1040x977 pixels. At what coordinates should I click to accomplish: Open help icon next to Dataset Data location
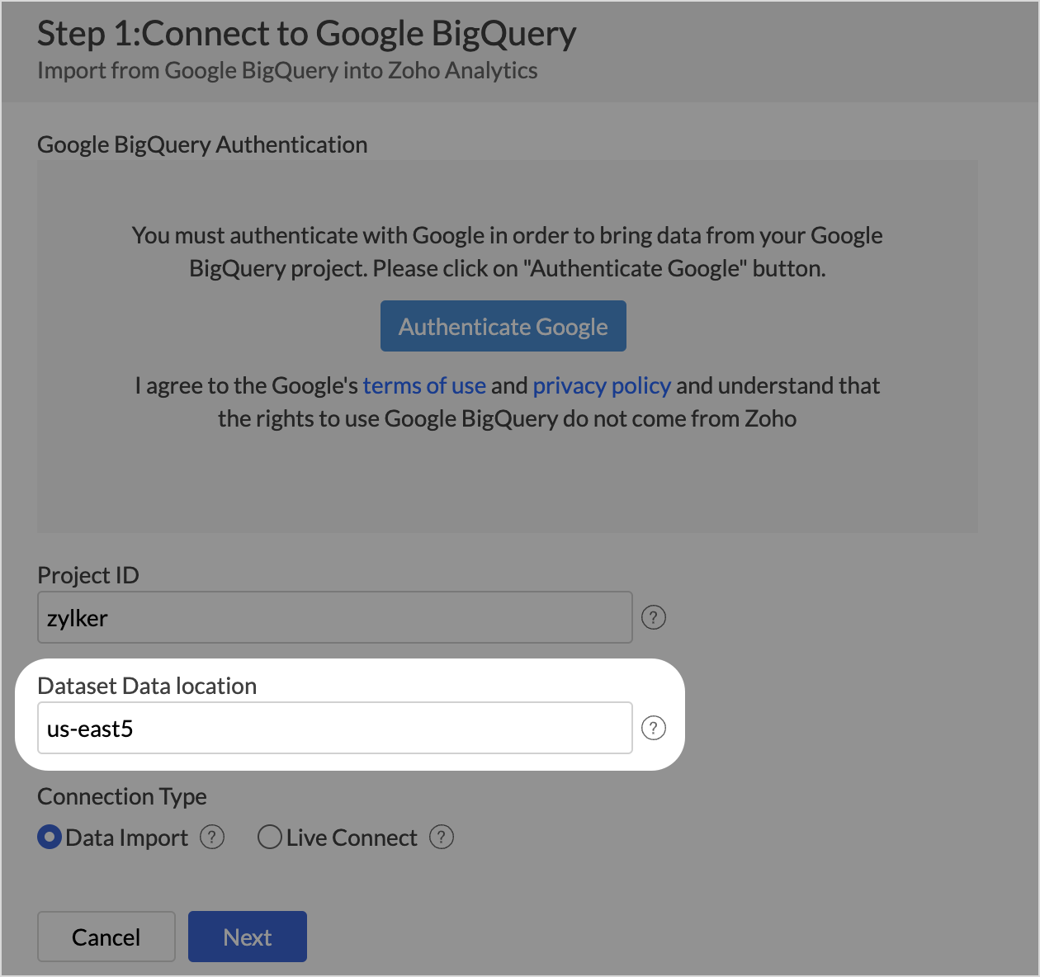654,728
